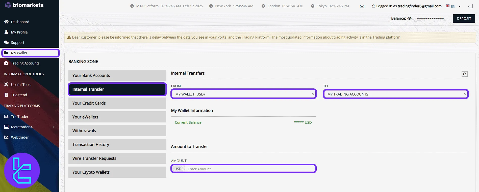Click the Trading Accounts briefcase icon
Image resolution: width=479 pixels, height=192 pixels.
[6, 63]
